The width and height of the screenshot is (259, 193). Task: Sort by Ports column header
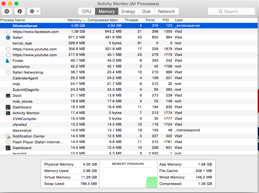pyautogui.click(x=151, y=20)
